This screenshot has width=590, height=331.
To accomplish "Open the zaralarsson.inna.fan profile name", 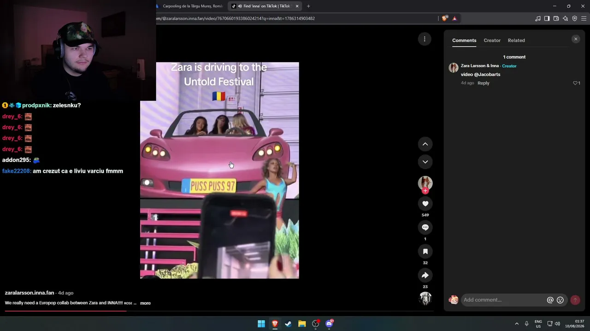I will pyautogui.click(x=29, y=293).
